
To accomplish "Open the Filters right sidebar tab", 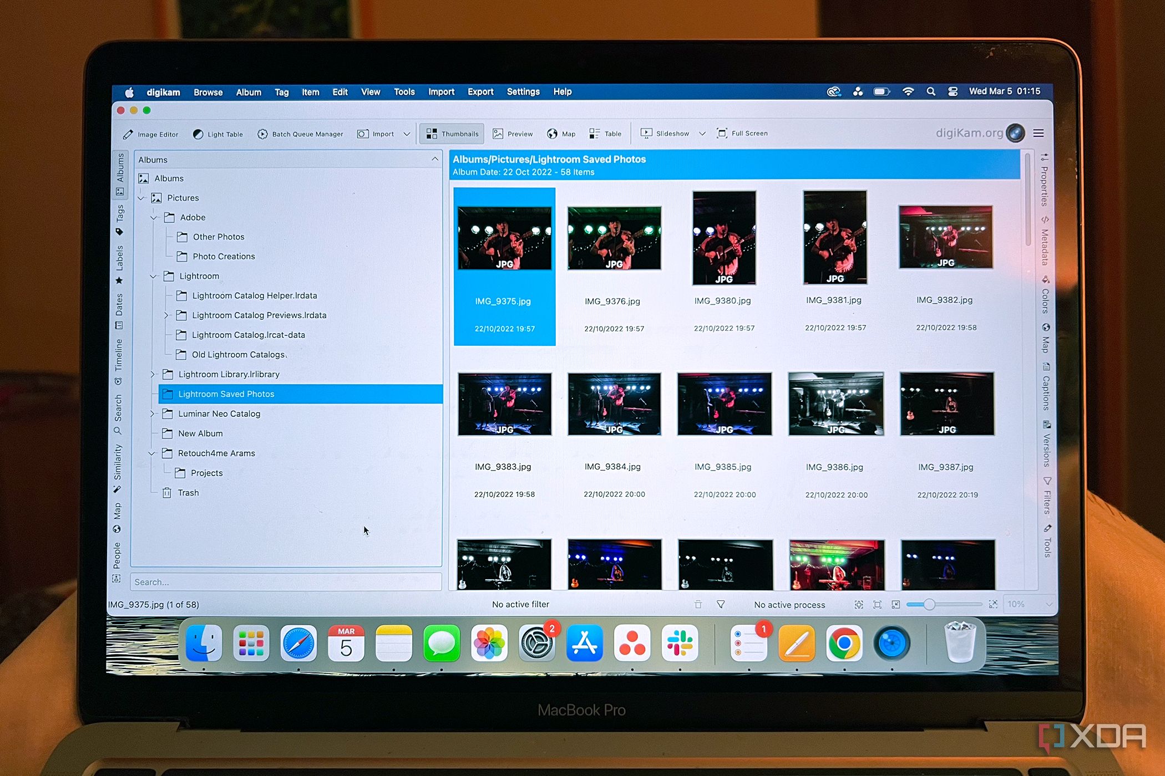I will [1047, 495].
